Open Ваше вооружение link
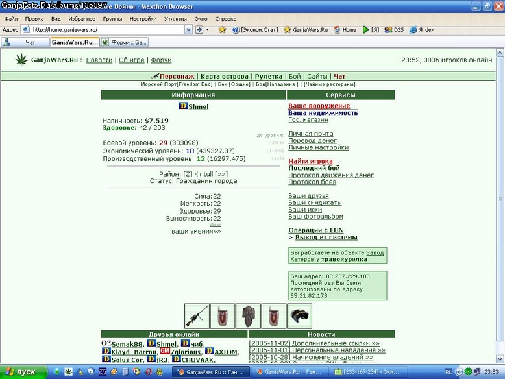 (x=319, y=106)
